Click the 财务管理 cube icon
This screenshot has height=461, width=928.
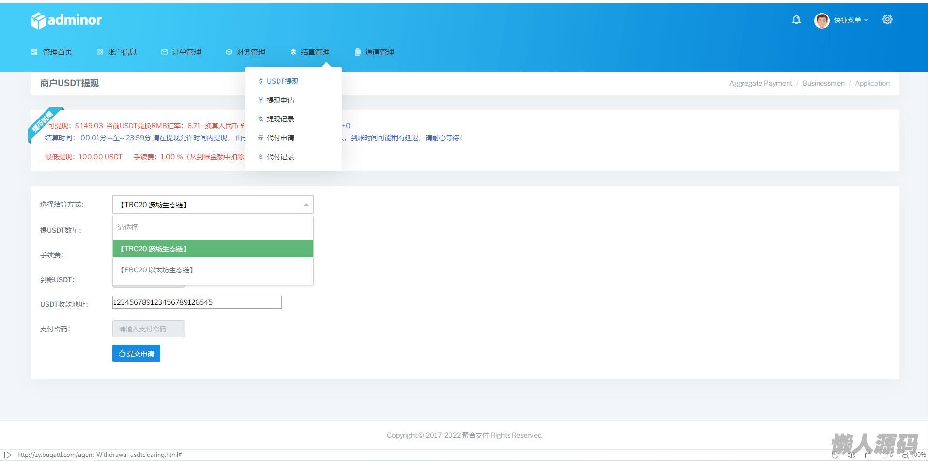pyautogui.click(x=229, y=52)
